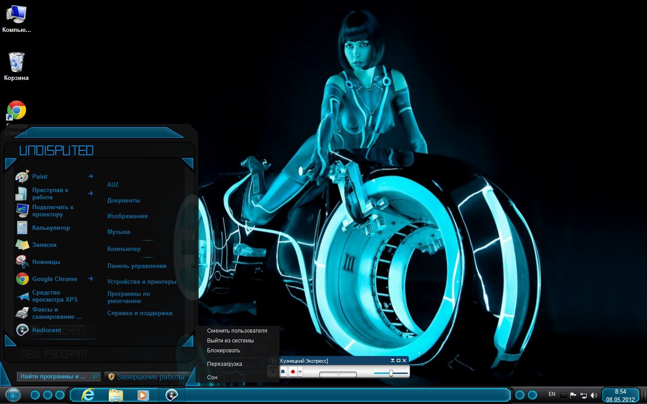Open Панель управления link in start menu

click(137, 266)
